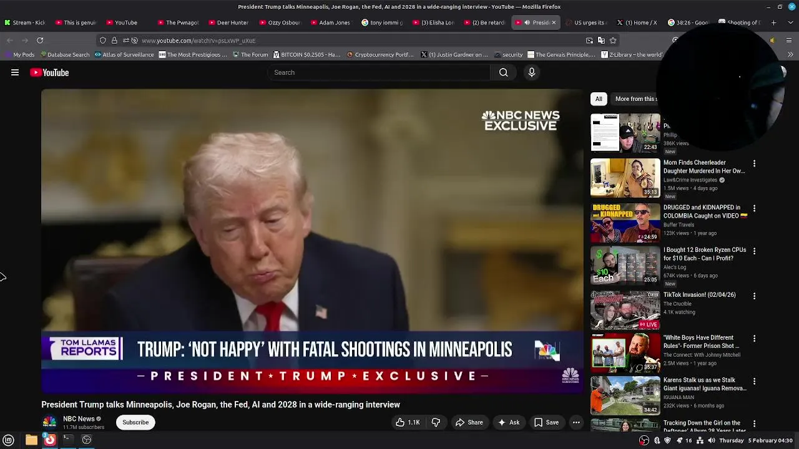This screenshot has width=799, height=449.
Task: Open the 'Database Search' bookmark
Action: 64,55
